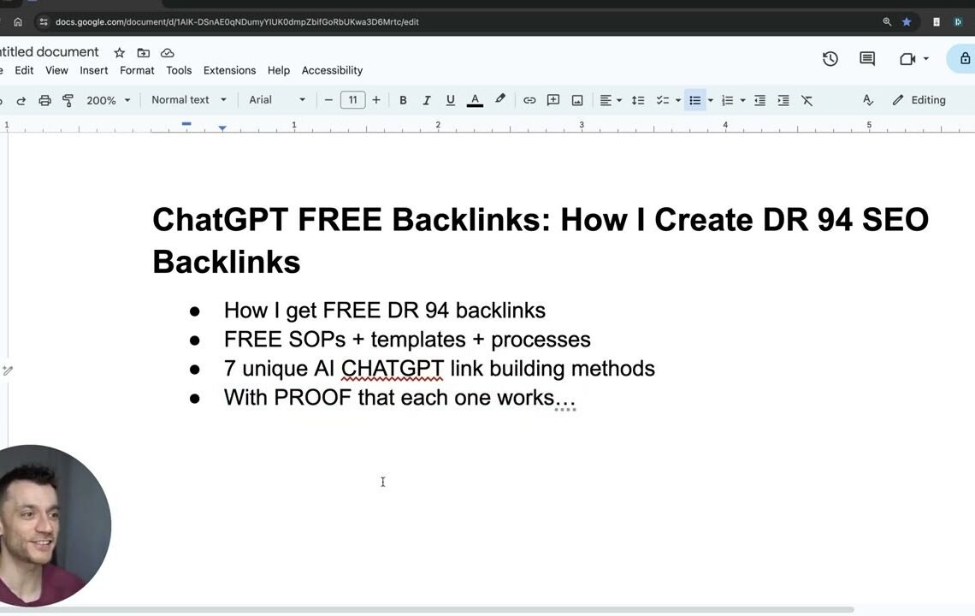Image resolution: width=975 pixels, height=616 pixels.
Task: Click the browser address bar URL
Action: point(237,21)
